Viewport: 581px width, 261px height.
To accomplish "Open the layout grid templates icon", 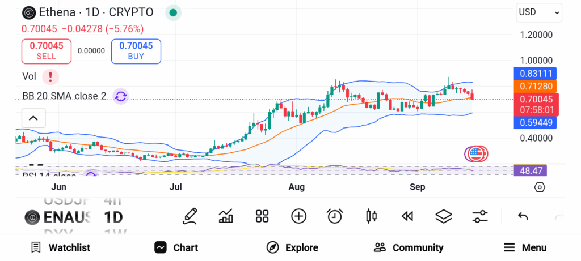I will click(262, 216).
